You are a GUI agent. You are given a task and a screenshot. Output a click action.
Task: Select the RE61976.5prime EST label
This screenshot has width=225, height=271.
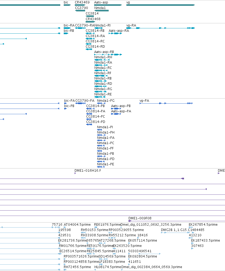107,224
